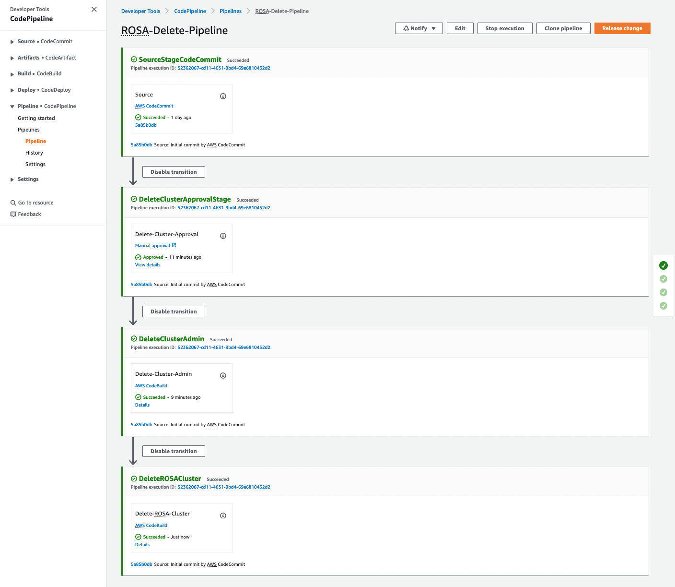Expand the Settings section in sidebar
Image resolution: width=675 pixels, height=587 pixels.
pyautogui.click(x=12, y=180)
